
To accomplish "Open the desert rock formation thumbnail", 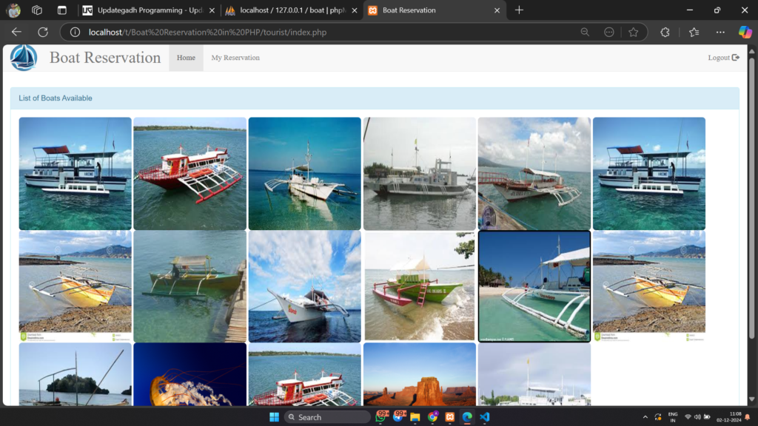I will click(420, 374).
